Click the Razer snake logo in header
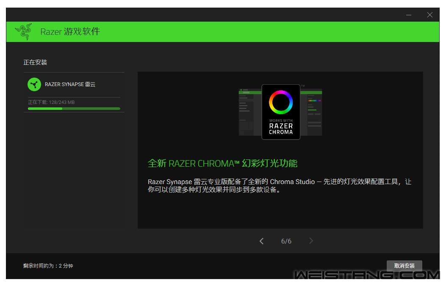The image size is (446, 285). point(24,32)
